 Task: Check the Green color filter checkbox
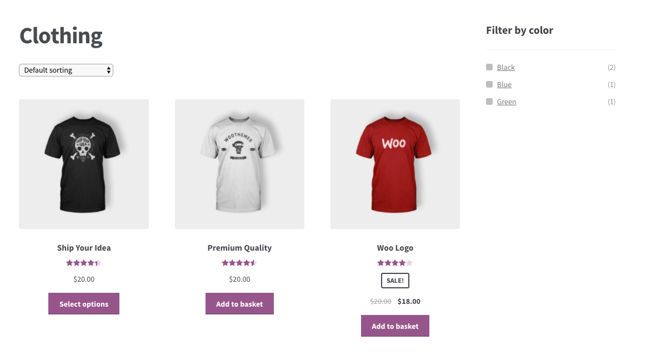click(x=489, y=101)
